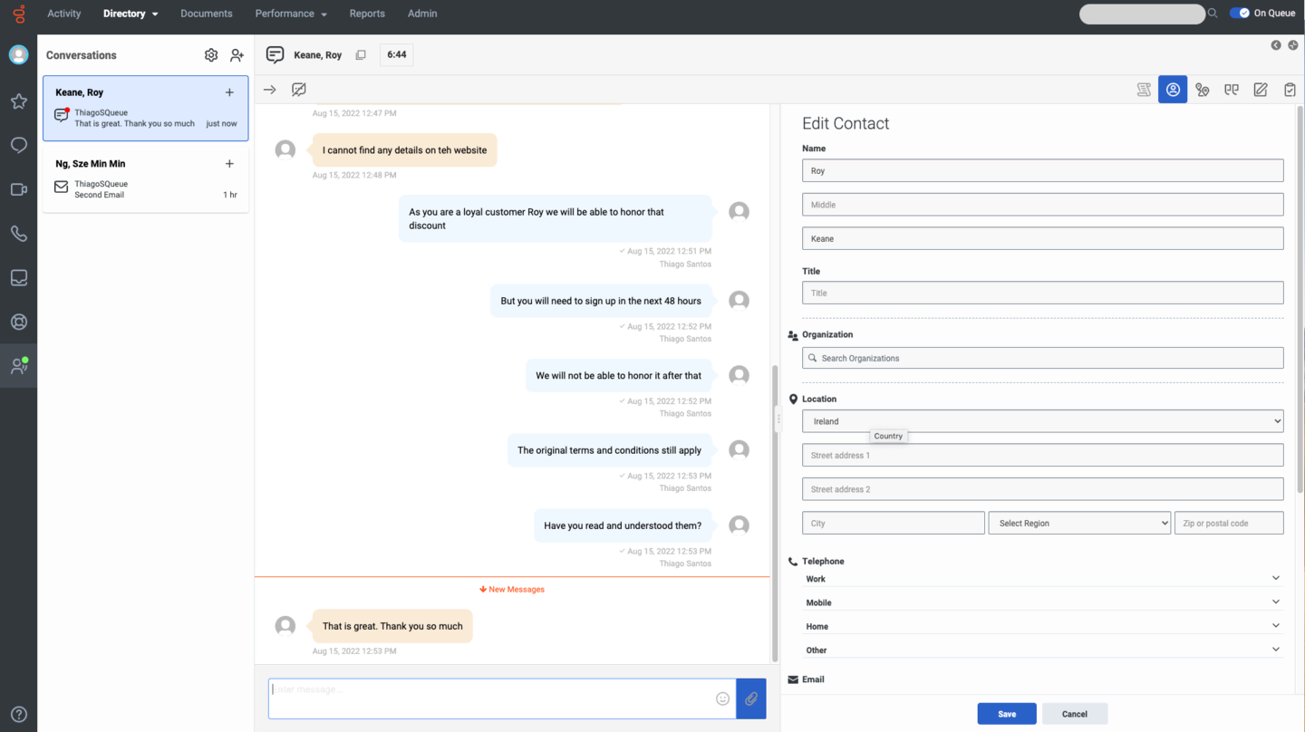Expand the Home telephone row
This screenshot has height=732, width=1305.
1042,626
